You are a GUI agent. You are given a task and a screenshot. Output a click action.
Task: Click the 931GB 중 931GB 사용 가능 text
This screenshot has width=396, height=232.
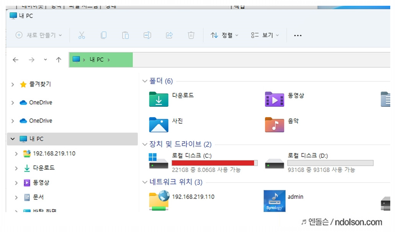[x=321, y=170]
